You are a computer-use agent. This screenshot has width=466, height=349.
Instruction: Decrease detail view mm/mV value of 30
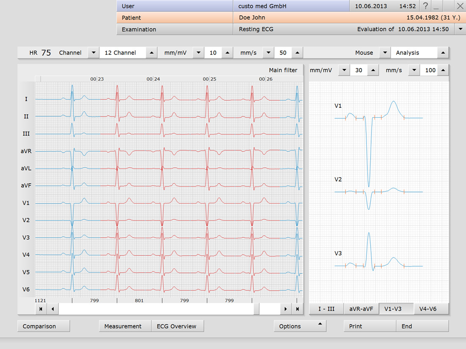(x=344, y=70)
